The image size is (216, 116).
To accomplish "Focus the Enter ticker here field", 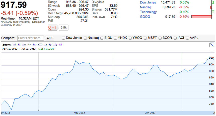I will (31, 38).
